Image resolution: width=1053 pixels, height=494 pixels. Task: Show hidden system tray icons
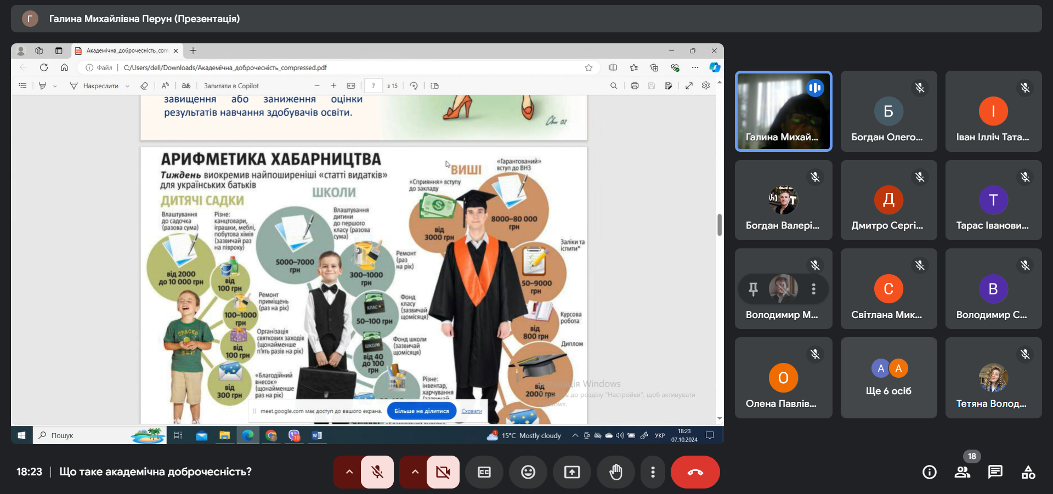point(575,435)
